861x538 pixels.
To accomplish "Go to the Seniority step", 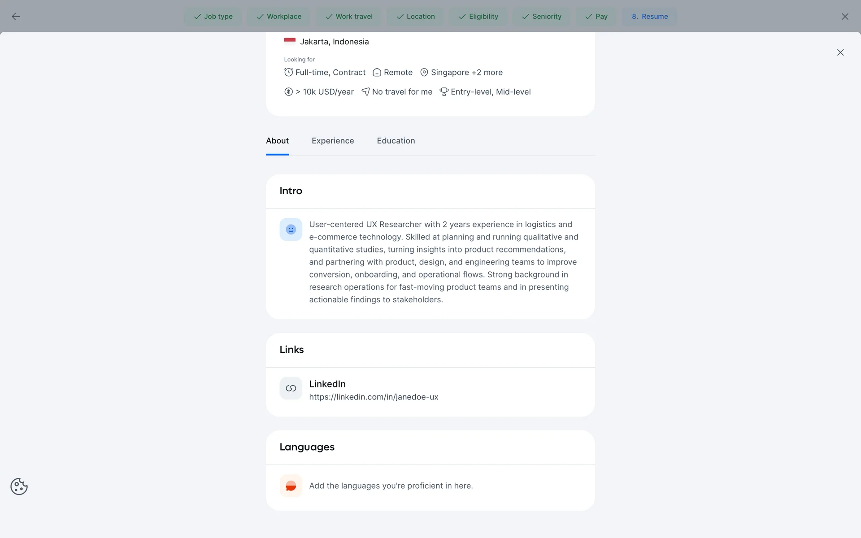I will coord(541,17).
